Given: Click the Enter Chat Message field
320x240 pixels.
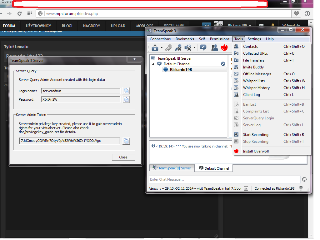Looking at the screenshot, I should point(224,180).
